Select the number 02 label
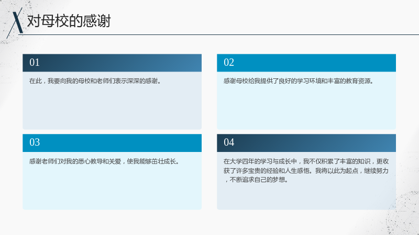The width and height of the screenshot is (419, 235). tap(229, 62)
